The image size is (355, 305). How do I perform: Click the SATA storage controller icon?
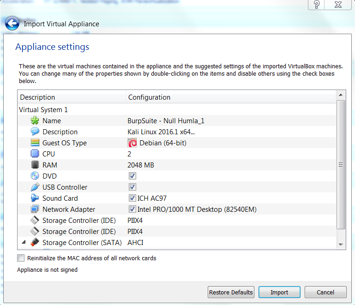(35, 242)
